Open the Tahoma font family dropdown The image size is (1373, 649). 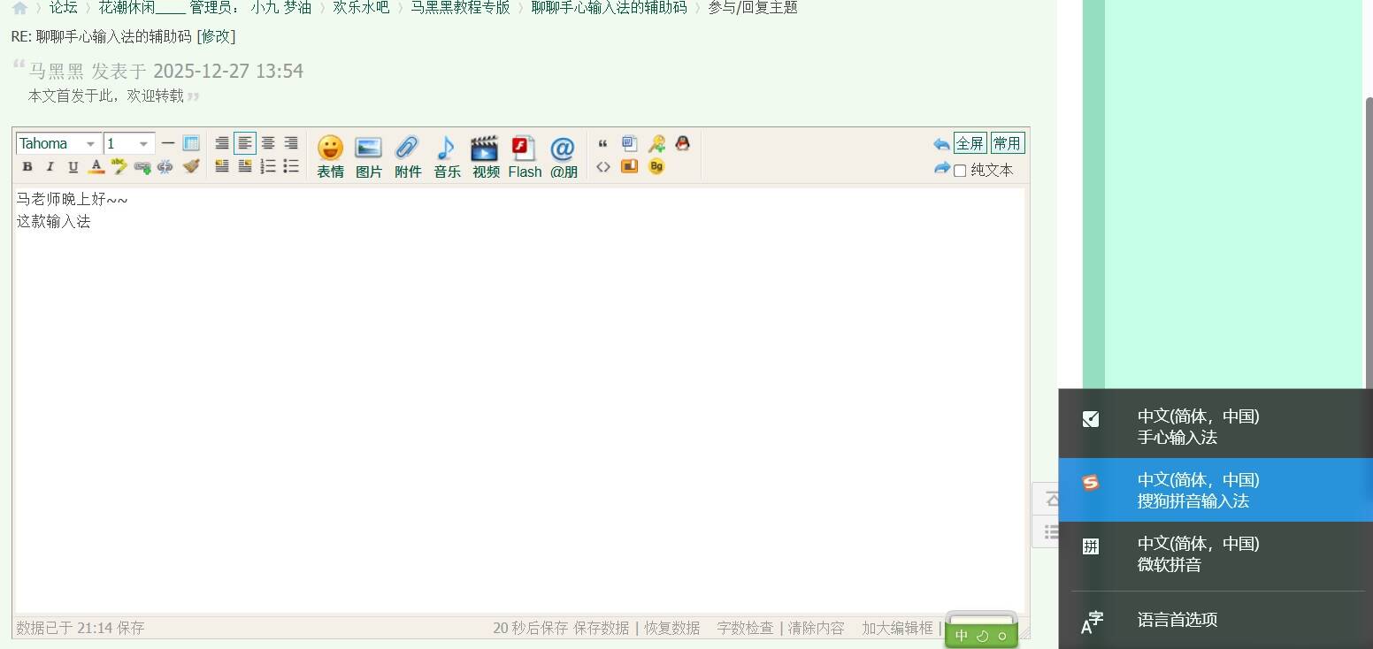tap(58, 143)
